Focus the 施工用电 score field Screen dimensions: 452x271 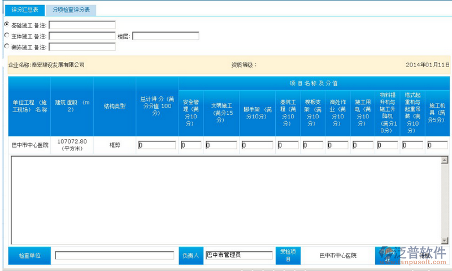(x=362, y=145)
